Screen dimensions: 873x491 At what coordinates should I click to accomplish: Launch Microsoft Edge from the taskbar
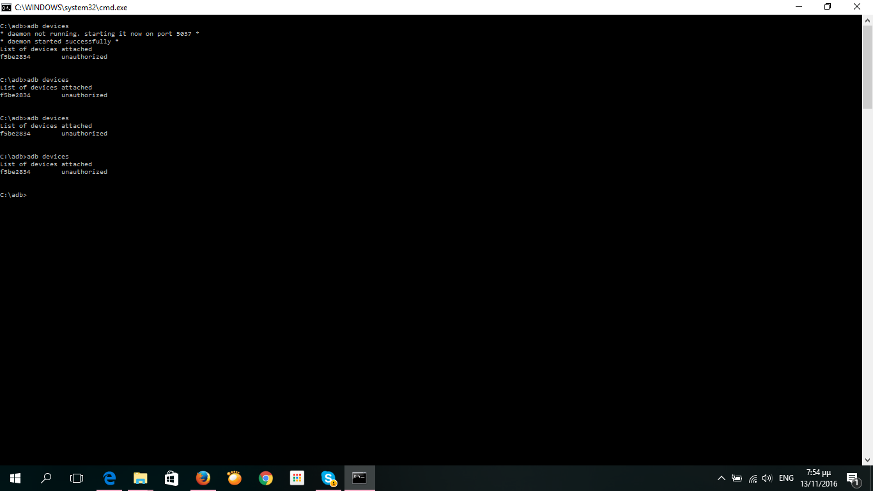pyautogui.click(x=109, y=478)
